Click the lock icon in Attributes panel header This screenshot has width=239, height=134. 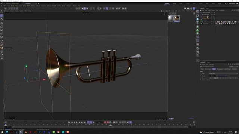coord(234,64)
